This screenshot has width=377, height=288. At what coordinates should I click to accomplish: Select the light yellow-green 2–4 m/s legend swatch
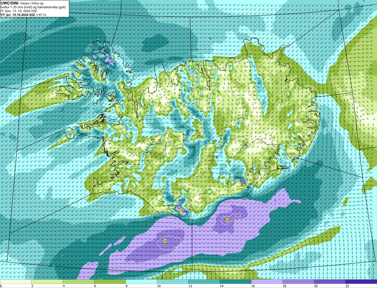47,282
